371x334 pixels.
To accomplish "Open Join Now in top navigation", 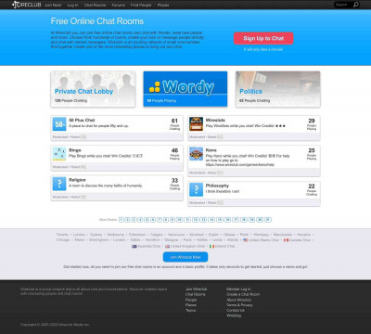I will click(x=53, y=5).
